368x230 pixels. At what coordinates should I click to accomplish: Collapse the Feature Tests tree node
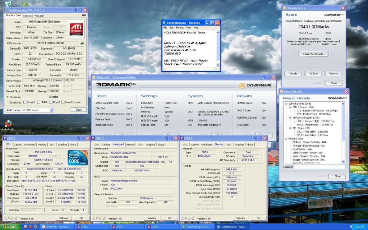(286, 138)
